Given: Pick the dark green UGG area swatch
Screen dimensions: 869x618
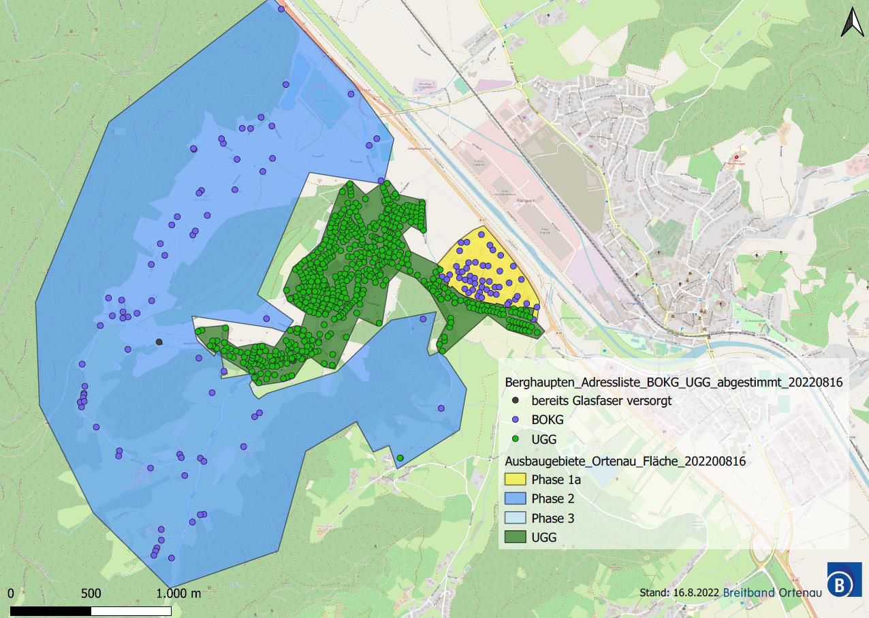Looking at the screenshot, I should pyautogui.click(x=516, y=537).
